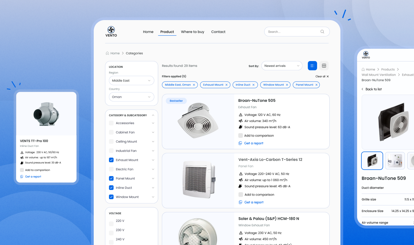Check the Cabinet Fan category checkbox
Viewport: 414px width, 245px height.
[x=111, y=132]
